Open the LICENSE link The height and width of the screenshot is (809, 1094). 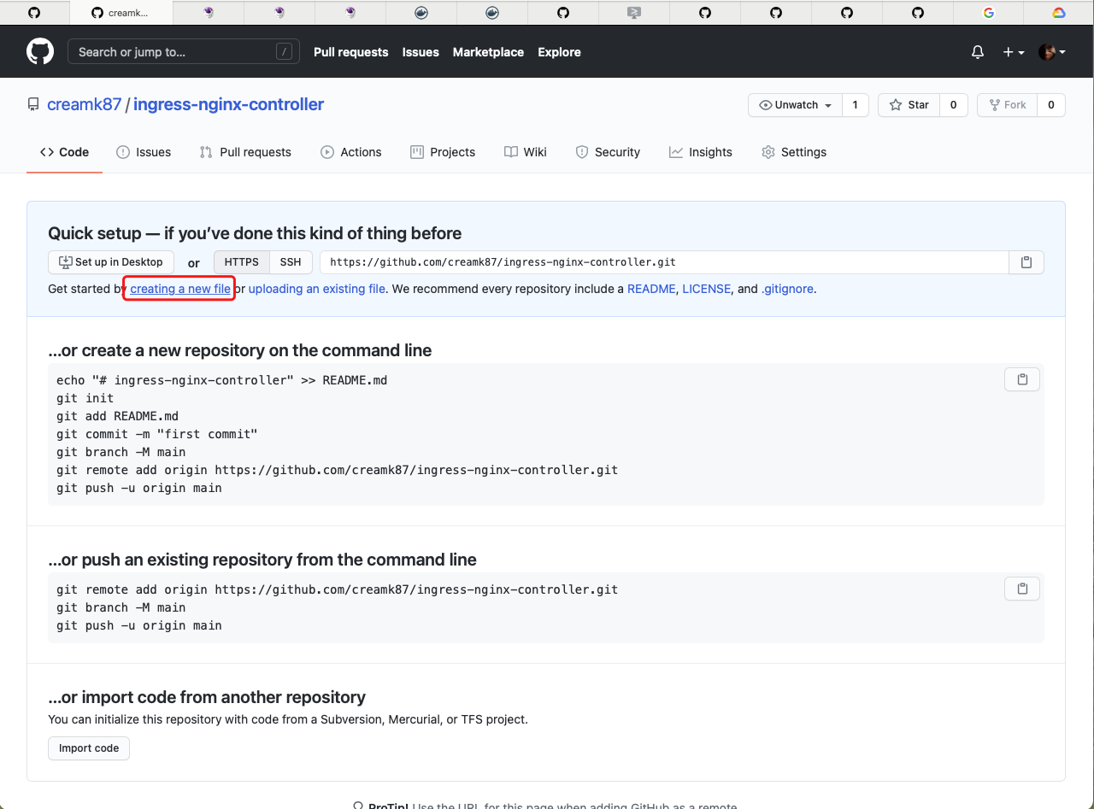pyautogui.click(x=707, y=289)
